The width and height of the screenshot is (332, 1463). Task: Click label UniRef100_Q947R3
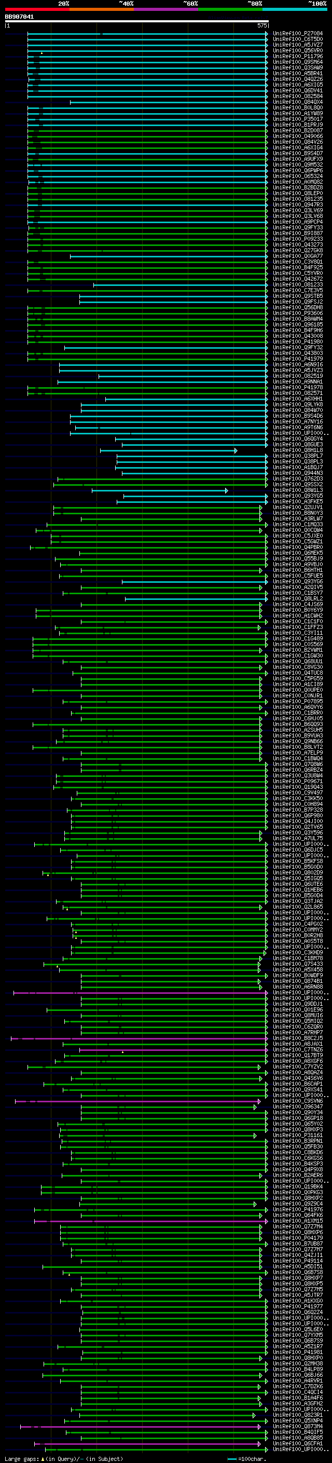pos(298,204)
